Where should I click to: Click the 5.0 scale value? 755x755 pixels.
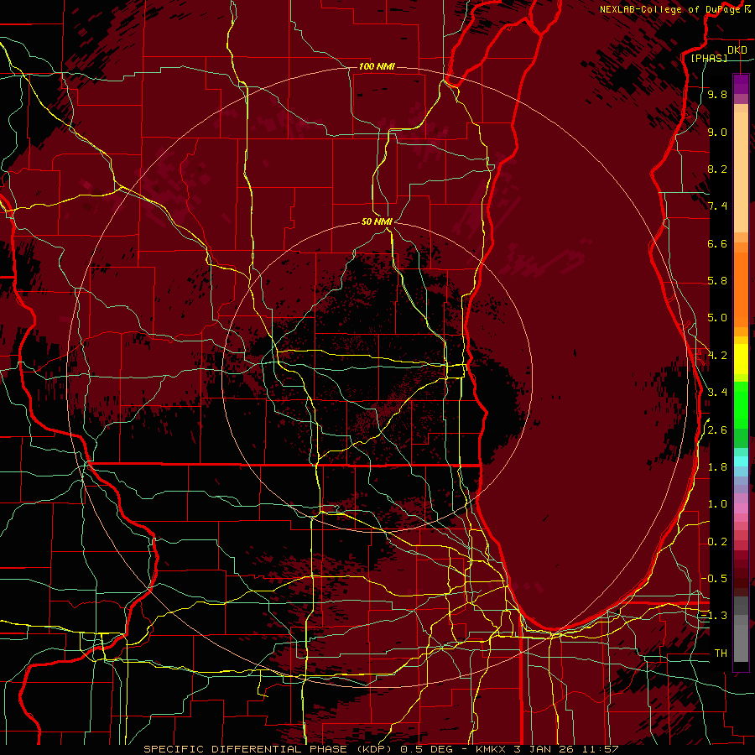coord(717,318)
